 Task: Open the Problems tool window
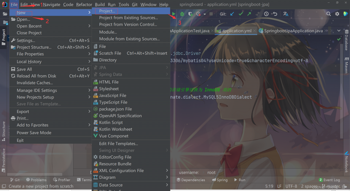(36, 180)
